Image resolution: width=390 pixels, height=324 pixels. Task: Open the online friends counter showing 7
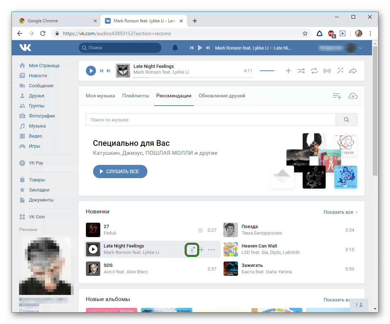[x=359, y=305]
